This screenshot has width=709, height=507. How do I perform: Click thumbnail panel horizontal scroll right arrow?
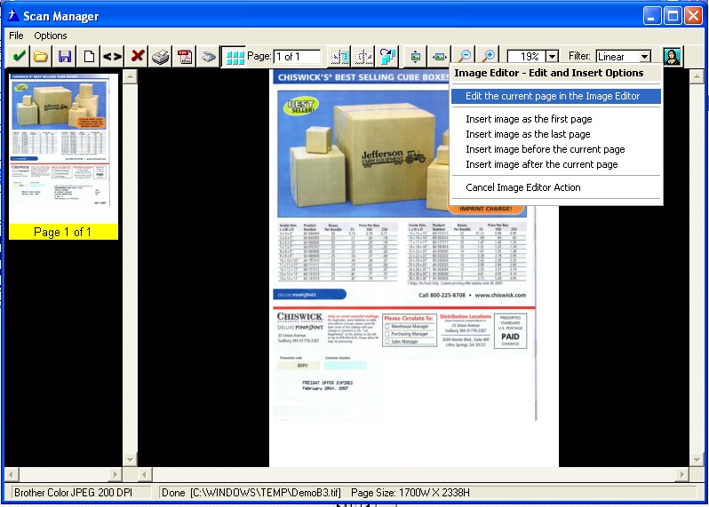115,474
